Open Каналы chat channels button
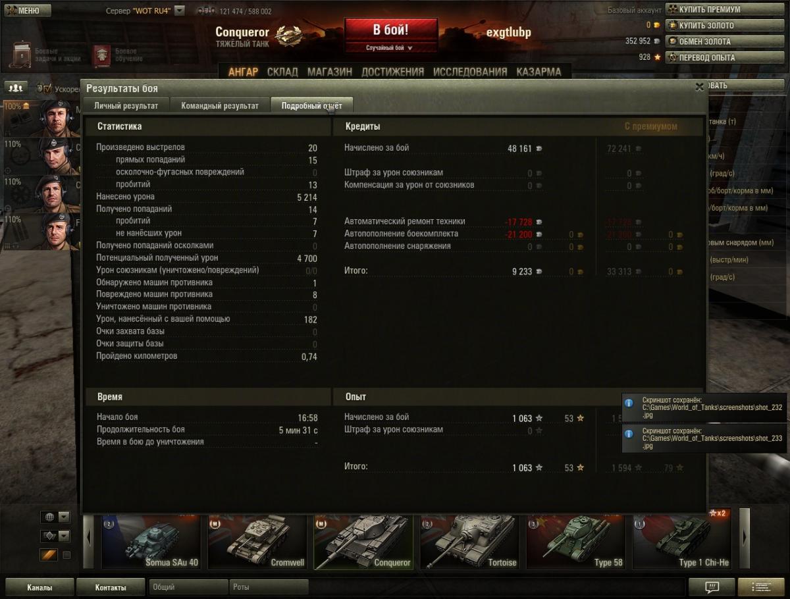 [39, 587]
